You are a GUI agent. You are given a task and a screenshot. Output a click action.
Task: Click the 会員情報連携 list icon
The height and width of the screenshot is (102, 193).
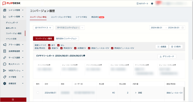pos(5,51)
